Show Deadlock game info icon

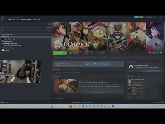click(x=157, y=53)
